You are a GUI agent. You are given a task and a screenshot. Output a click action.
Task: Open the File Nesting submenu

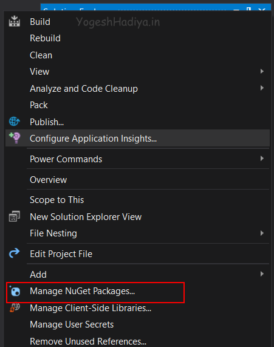pos(137,233)
